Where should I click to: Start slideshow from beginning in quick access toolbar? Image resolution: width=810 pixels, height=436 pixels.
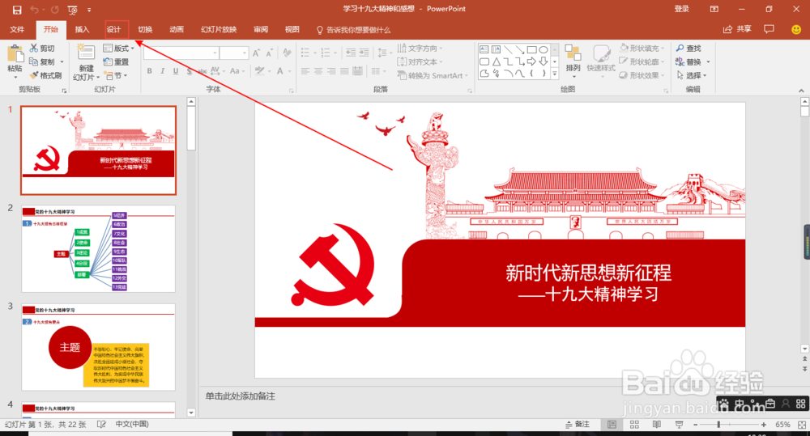[72, 10]
